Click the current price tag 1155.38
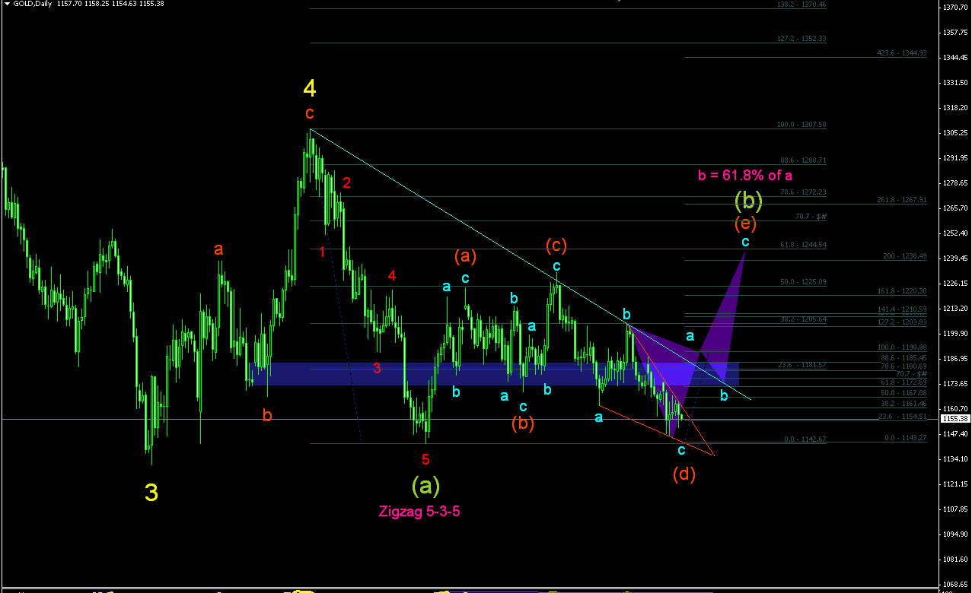This screenshot has width=972, height=593. click(954, 419)
